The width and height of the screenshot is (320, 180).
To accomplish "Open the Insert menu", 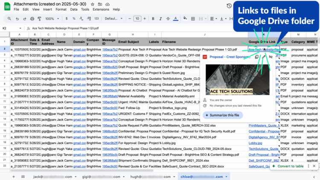I will [x=47, y=9].
